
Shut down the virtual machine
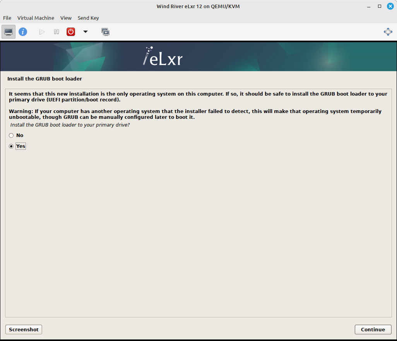[x=70, y=31]
